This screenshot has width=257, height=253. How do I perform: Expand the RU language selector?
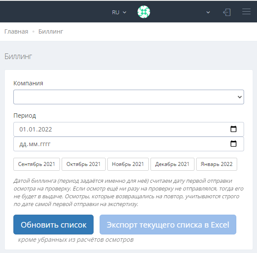[119, 12]
